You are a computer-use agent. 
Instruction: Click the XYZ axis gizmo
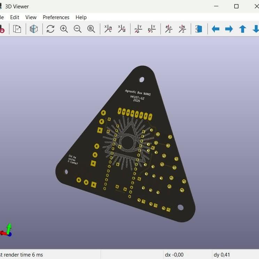pyautogui.click(x=6, y=230)
